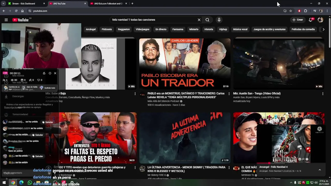Viewport: 331px width, 186px height.
Task: Click Saludar next to the first elmay row
Action: point(37,135)
